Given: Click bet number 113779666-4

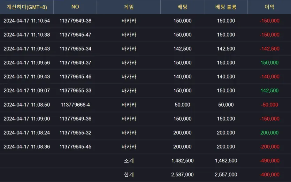Looking at the screenshot, I should [x=75, y=105].
